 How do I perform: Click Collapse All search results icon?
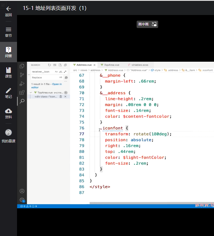coord(65,65)
